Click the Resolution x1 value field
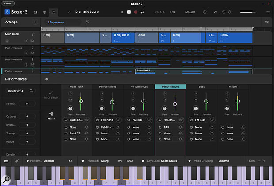The width and height of the screenshot is (274, 186). [27, 104]
